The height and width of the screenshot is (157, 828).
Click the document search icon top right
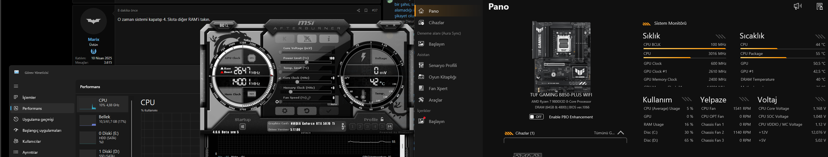[x=820, y=6]
